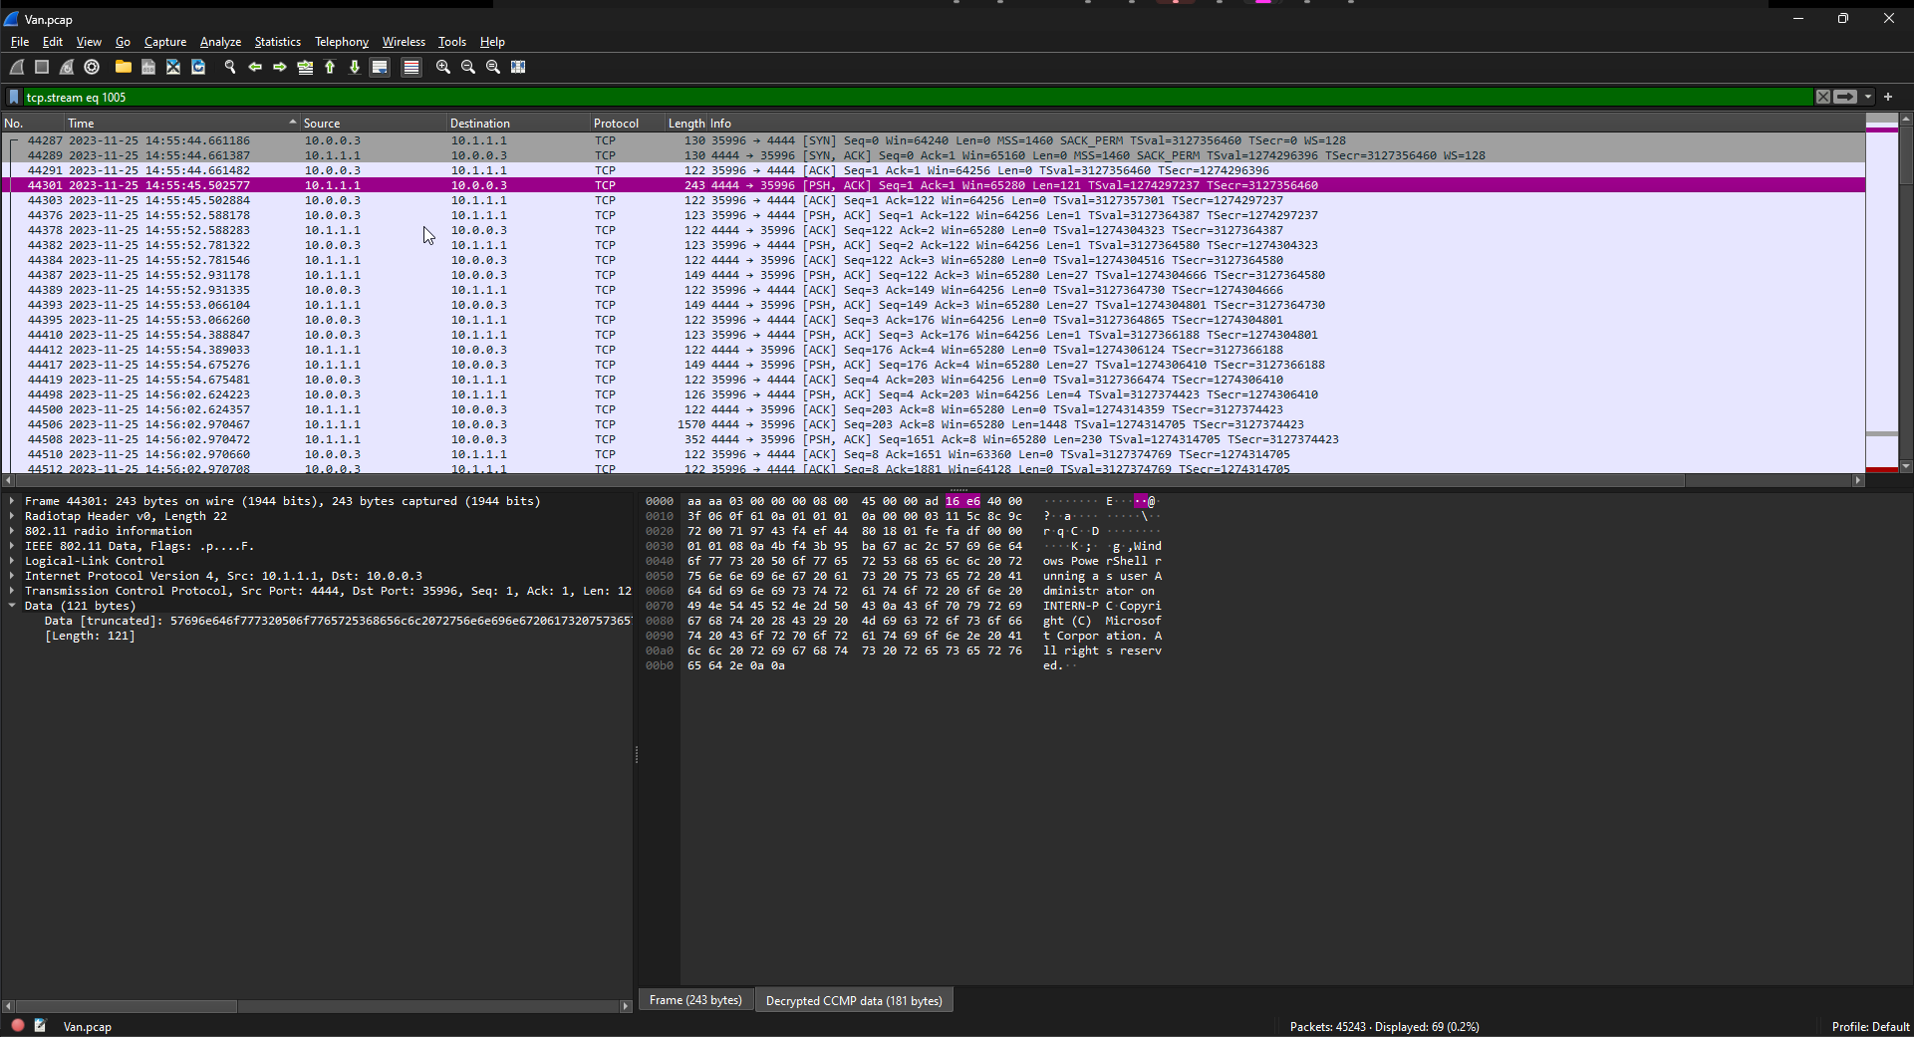This screenshot has height=1037, width=1914.
Task: Clear the display filter with X button
Action: coord(1822,97)
